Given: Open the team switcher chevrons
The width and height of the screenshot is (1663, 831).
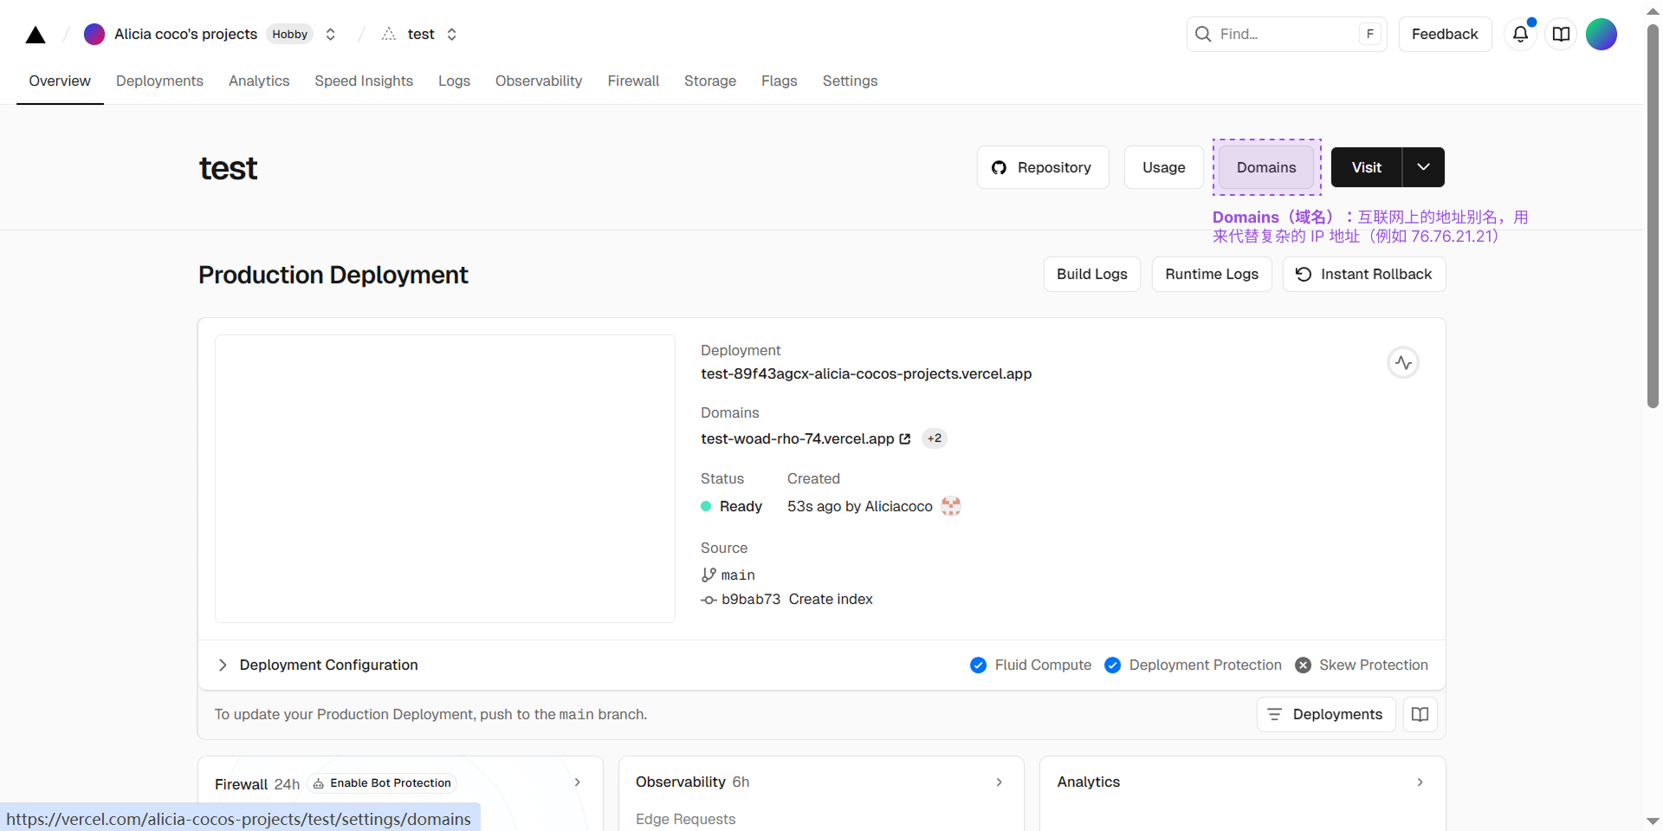Looking at the screenshot, I should pos(330,34).
